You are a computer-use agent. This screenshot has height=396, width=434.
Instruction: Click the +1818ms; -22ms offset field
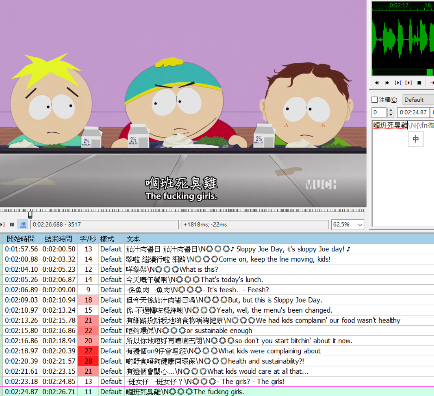255,224
